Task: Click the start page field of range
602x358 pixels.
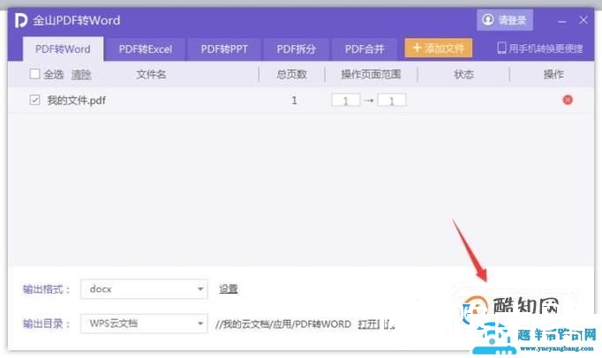Action: point(345,101)
